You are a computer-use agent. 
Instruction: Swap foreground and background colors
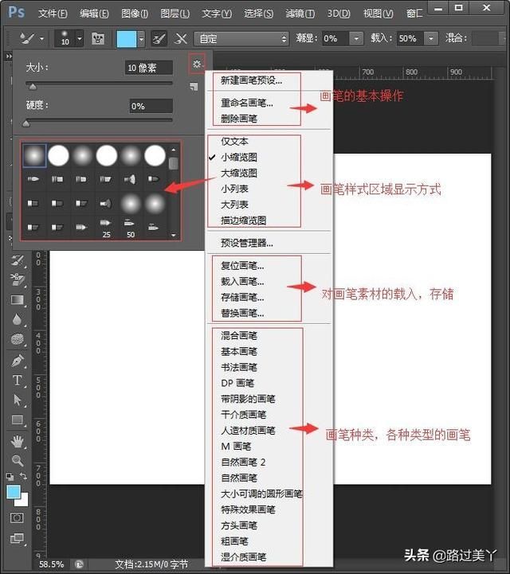tap(23, 476)
